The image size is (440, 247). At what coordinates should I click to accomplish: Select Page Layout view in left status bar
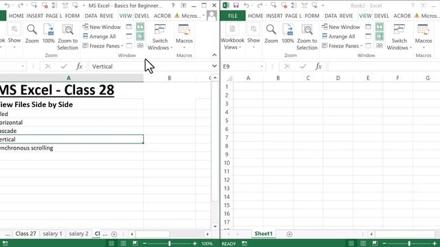pos(123,244)
